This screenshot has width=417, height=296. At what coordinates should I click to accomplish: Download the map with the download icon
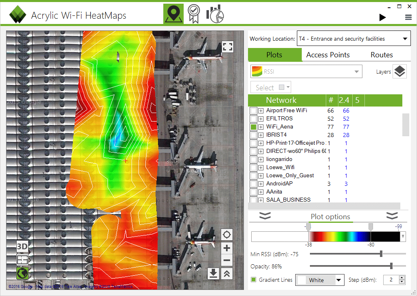point(213,274)
